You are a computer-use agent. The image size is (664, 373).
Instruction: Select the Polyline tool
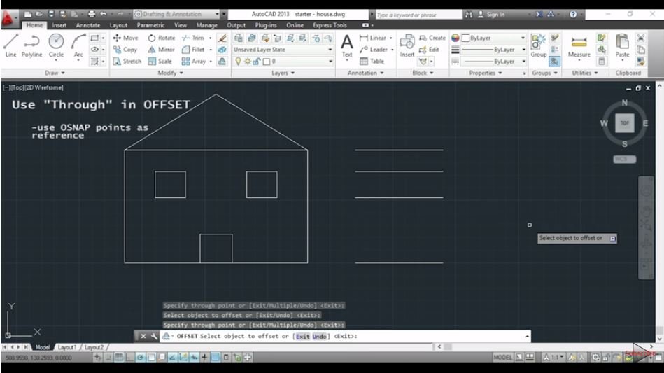click(31, 45)
